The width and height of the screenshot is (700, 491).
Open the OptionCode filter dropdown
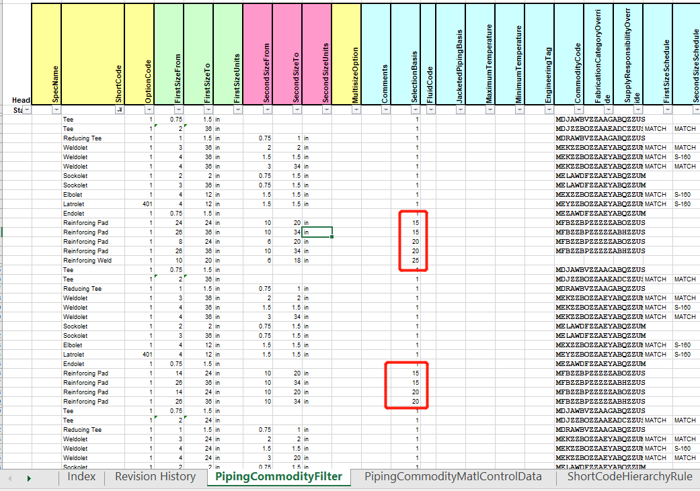149,109
